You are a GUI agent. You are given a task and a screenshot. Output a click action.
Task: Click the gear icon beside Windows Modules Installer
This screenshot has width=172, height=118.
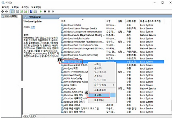[x=62, y=38]
